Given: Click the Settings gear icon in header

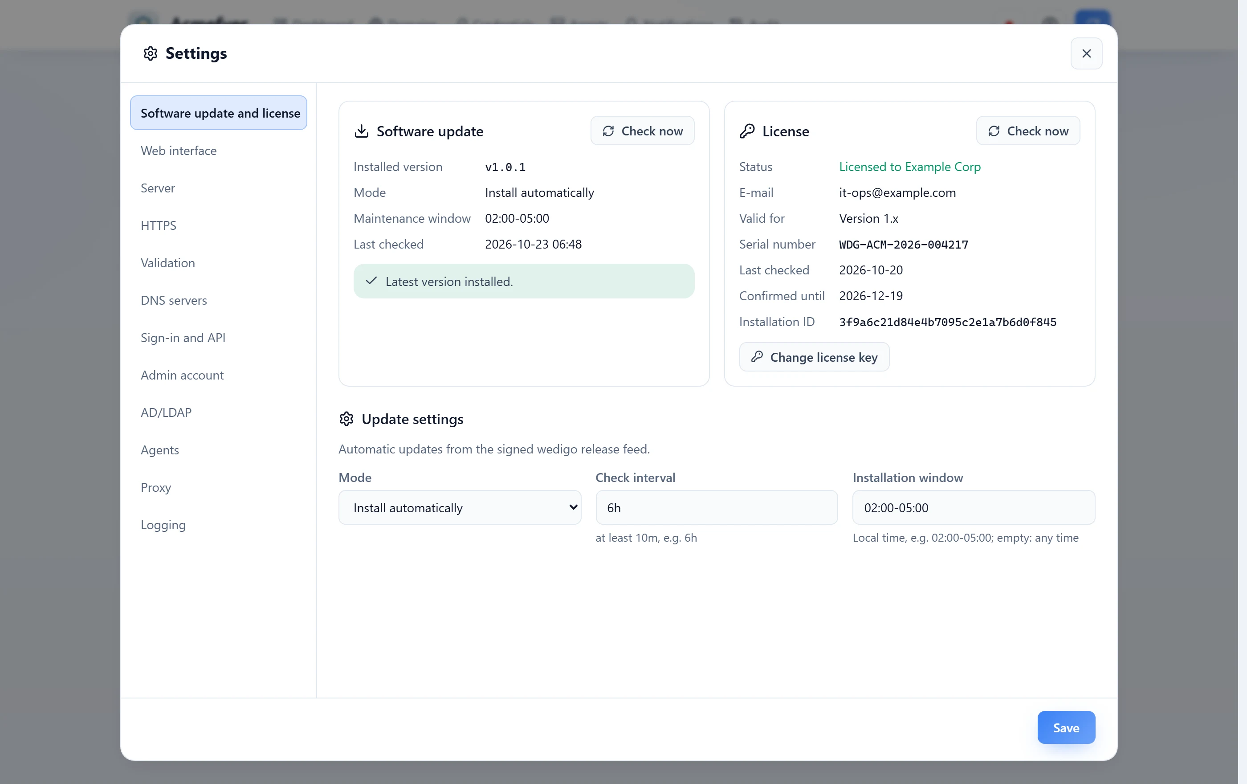Looking at the screenshot, I should [150, 53].
